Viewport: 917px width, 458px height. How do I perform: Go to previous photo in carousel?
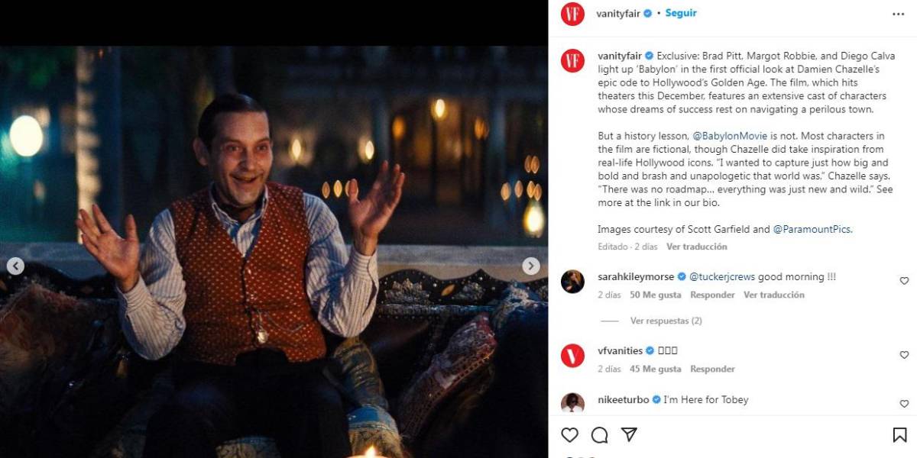coord(15,266)
